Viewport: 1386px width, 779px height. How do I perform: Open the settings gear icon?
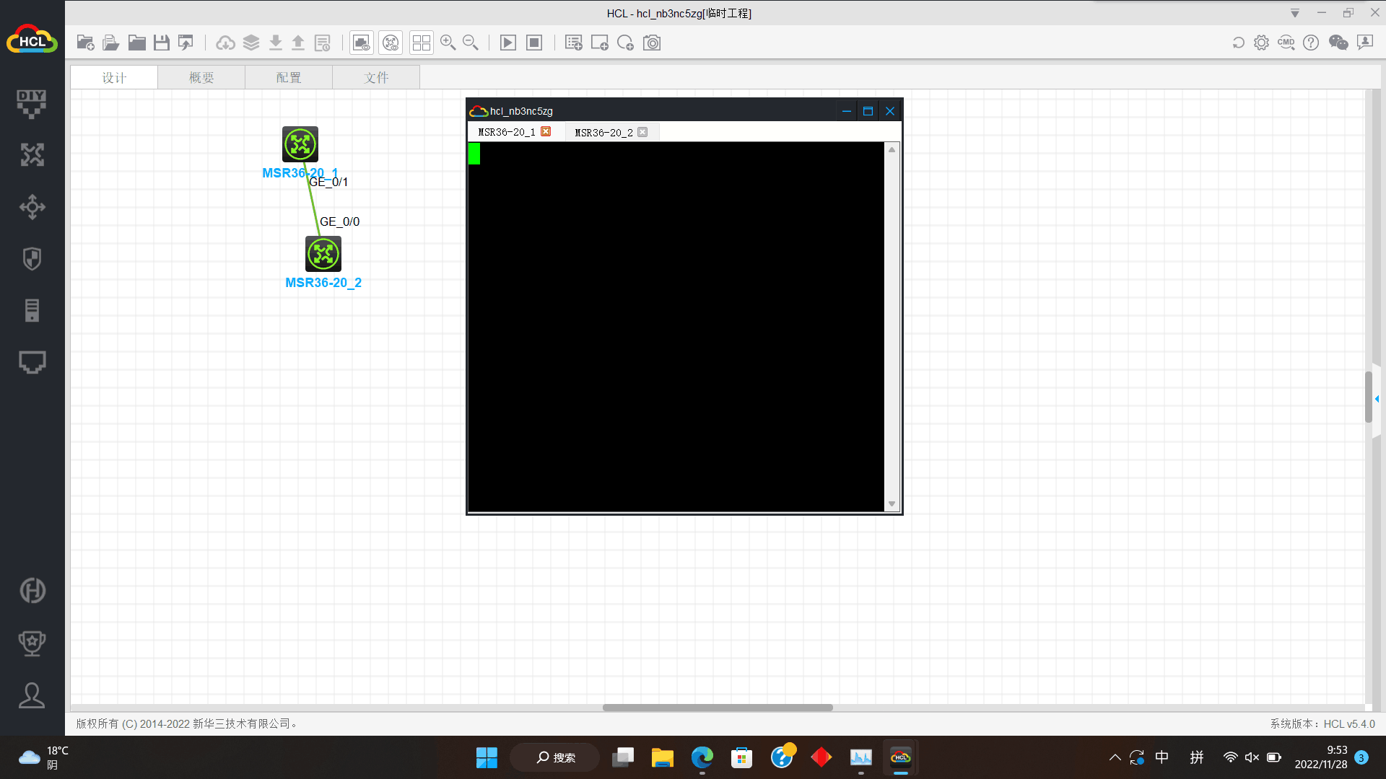click(x=1261, y=43)
